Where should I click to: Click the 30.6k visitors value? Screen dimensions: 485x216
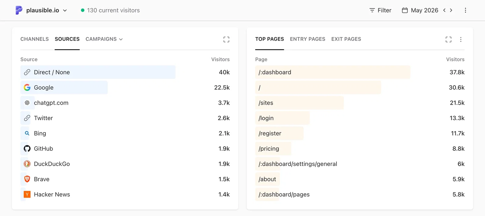coord(457,87)
